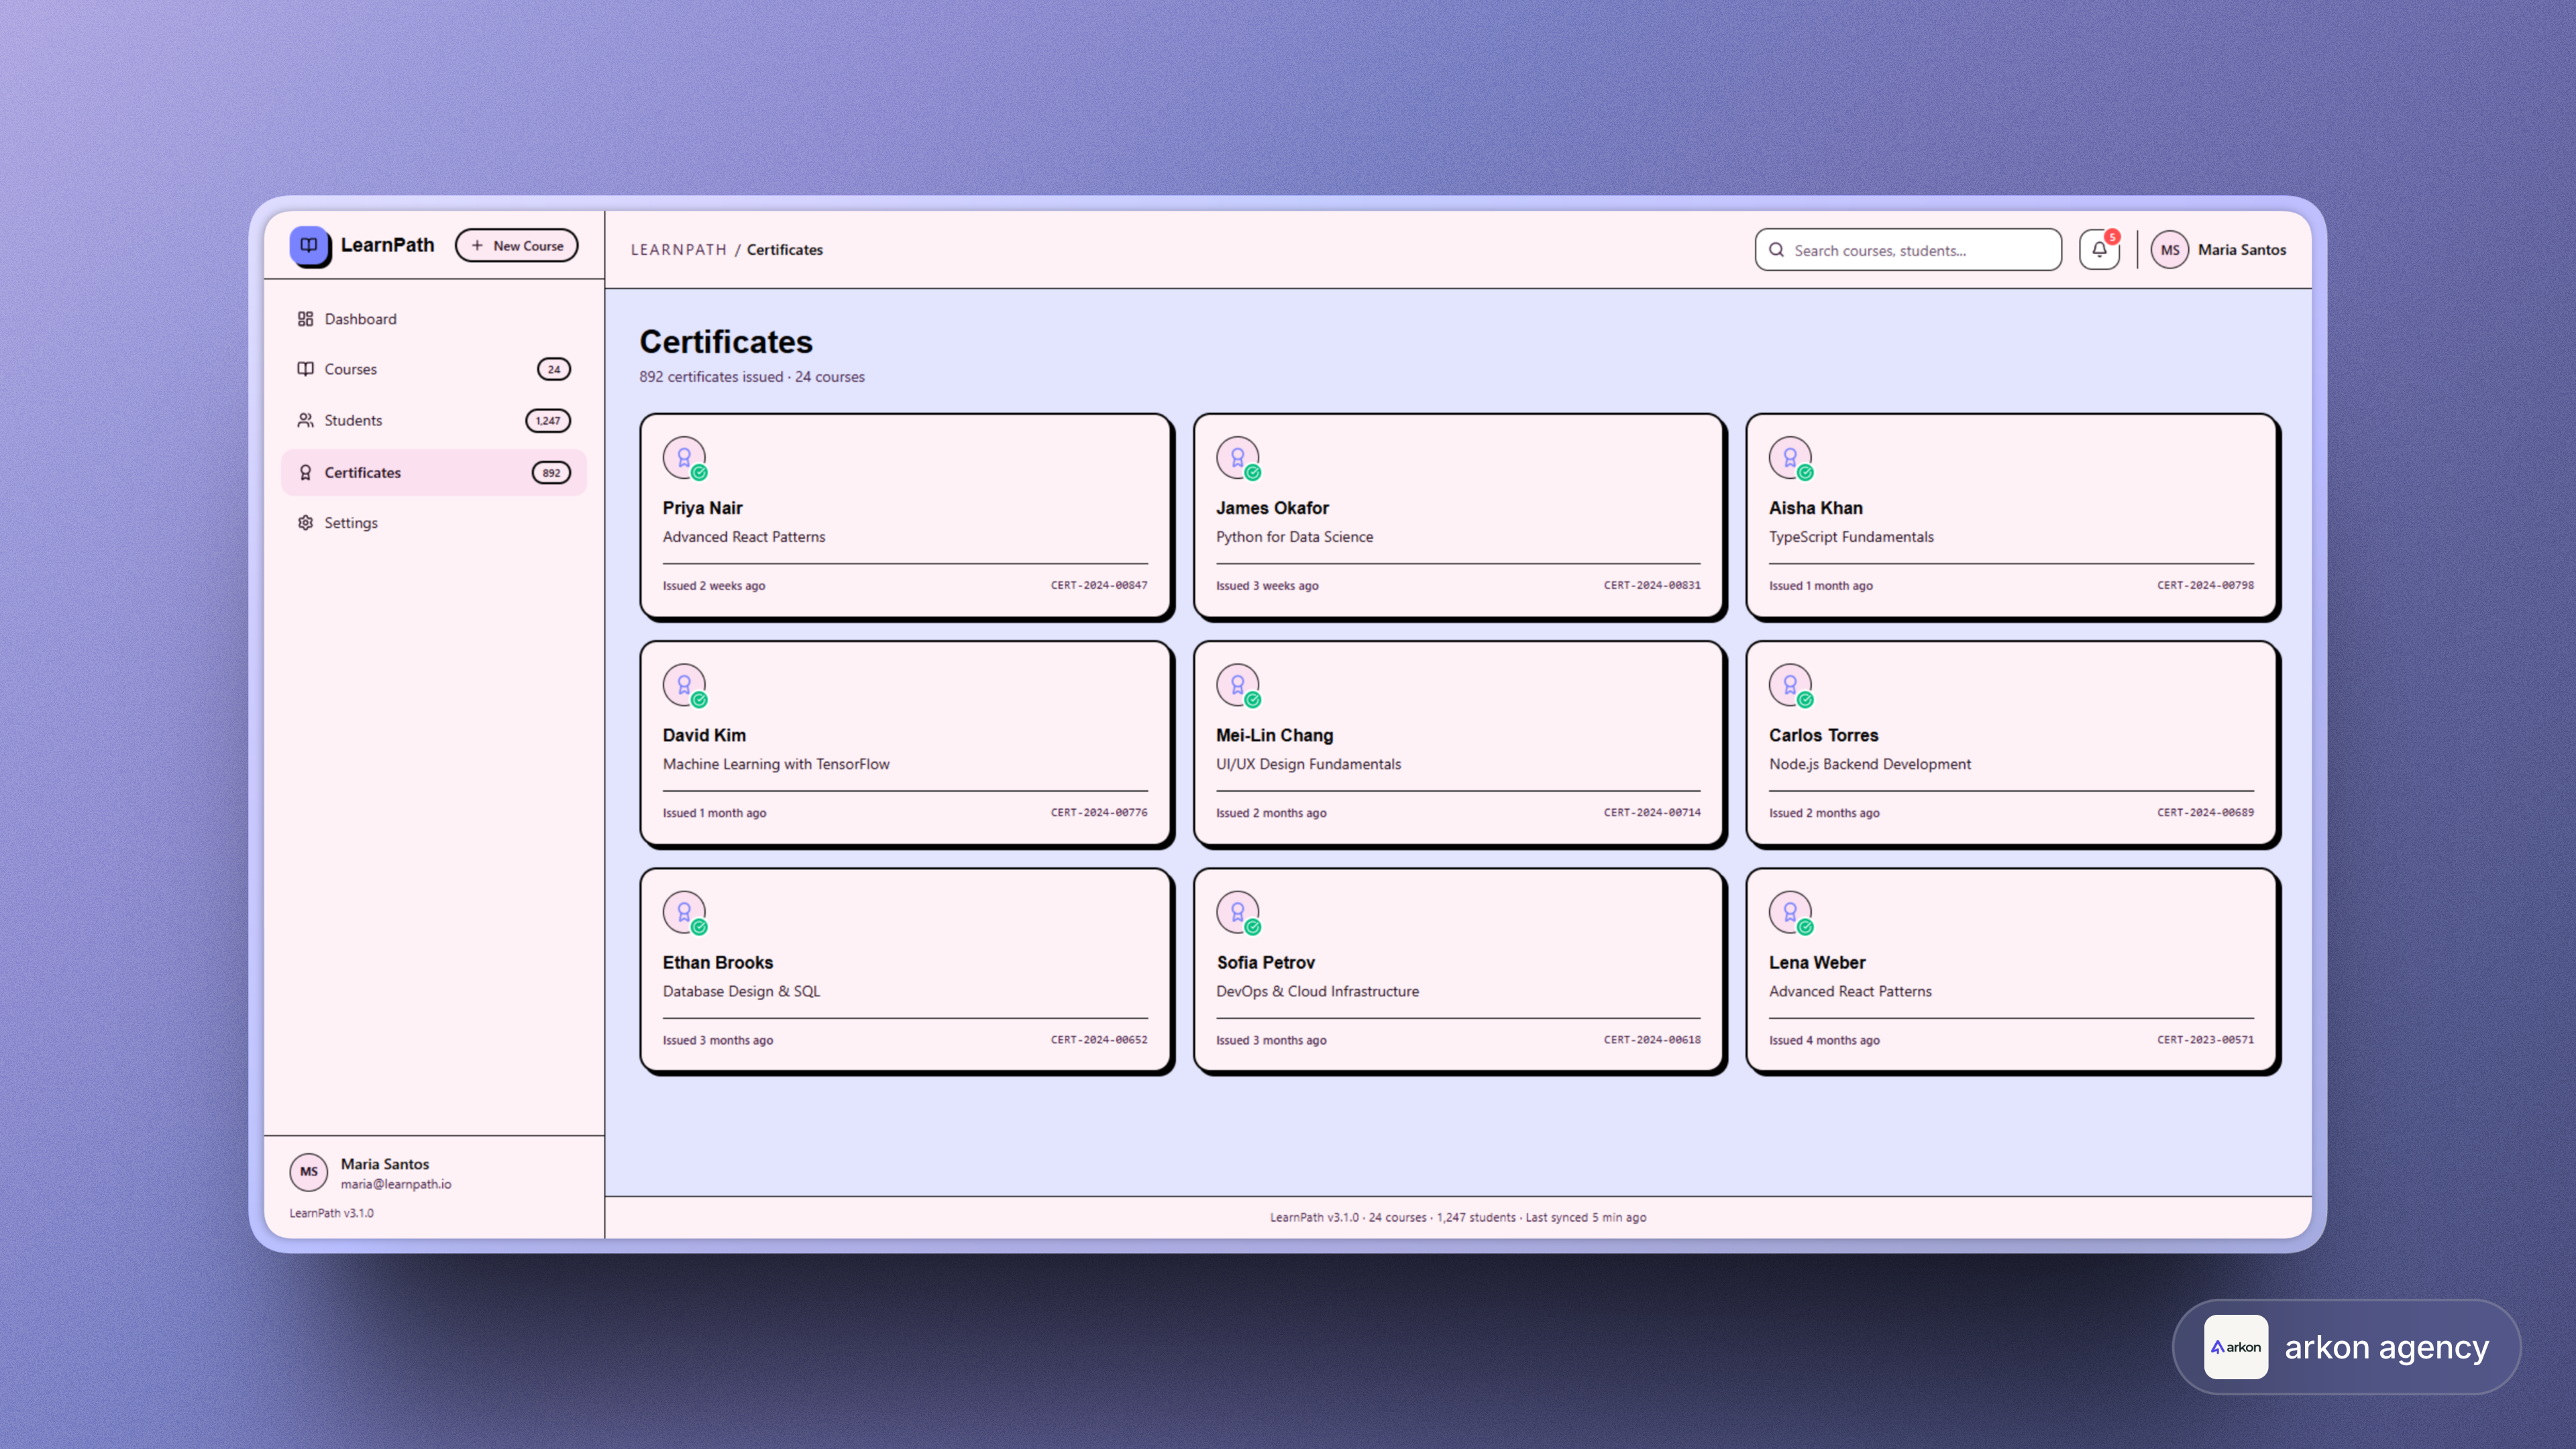The height and width of the screenshot is (1449, 2576).
Task: Click David Kim's certificate badge icon
Action: pyautogui.click(x=684, y=685)
